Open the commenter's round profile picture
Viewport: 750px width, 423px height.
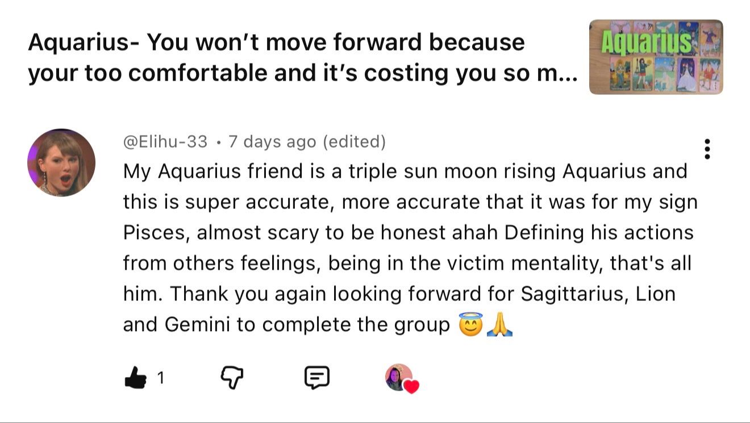(x=61, y=162)
